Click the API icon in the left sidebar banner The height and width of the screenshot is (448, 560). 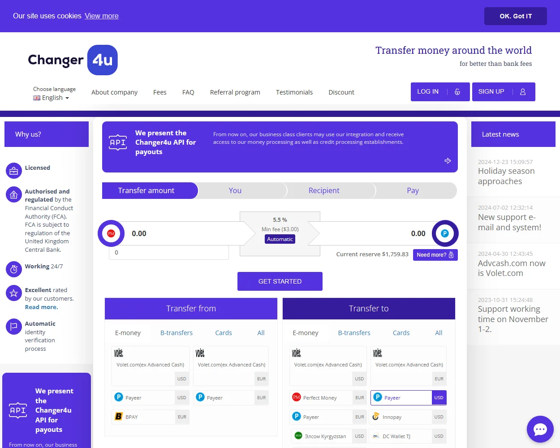pyautogui.click(x=18, y=410)
